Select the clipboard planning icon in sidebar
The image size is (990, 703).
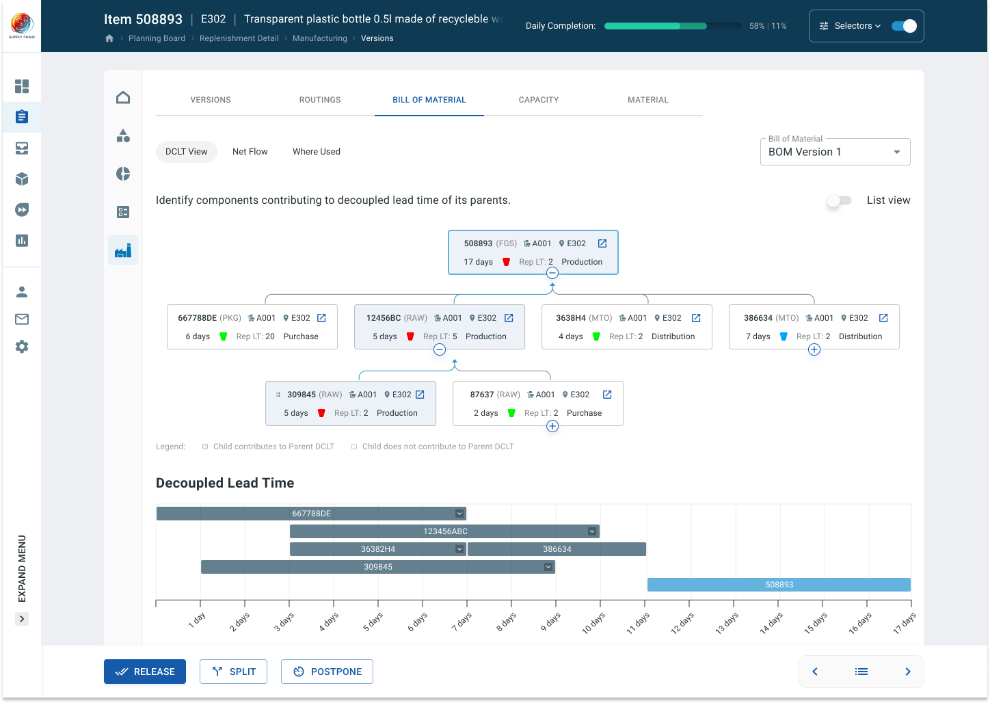click(22, 117)
